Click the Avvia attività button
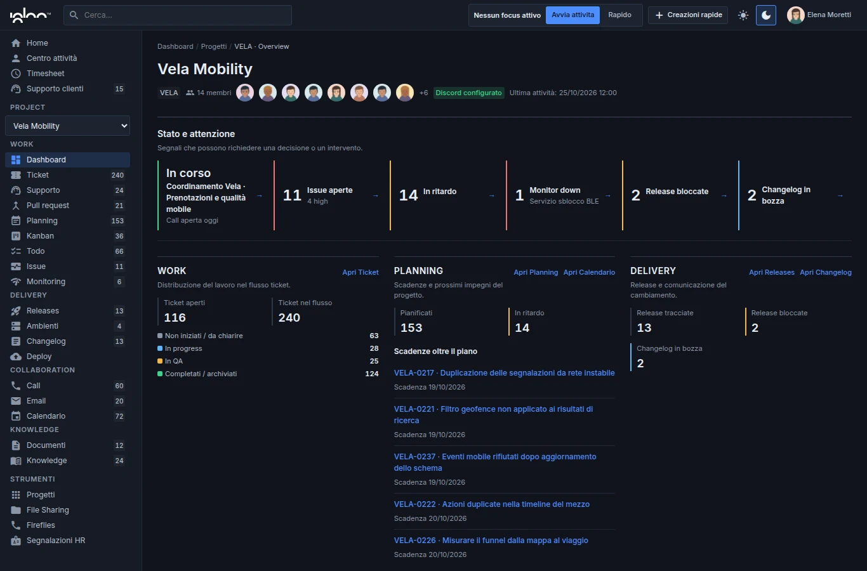Viewport: 867px width, 571px height. pyautogui.click(x=572, y=15)
